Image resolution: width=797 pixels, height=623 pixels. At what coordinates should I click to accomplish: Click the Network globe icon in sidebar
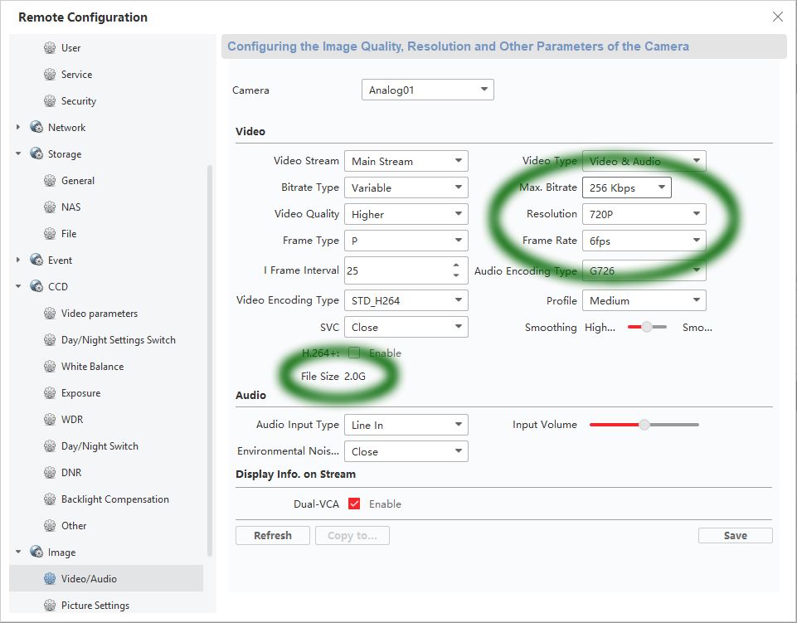tap(36, 128)
